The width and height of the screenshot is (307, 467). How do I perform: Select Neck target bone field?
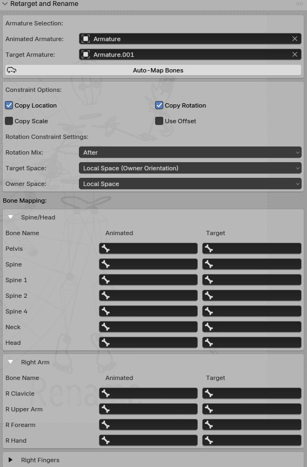point(252,326)
